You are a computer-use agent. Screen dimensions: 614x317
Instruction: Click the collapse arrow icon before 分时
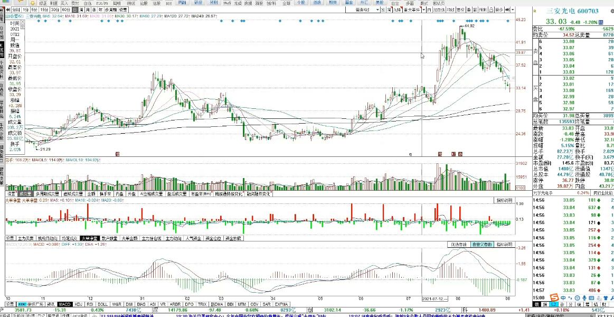coord(7,10)
